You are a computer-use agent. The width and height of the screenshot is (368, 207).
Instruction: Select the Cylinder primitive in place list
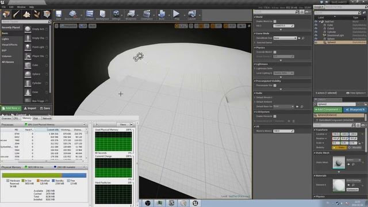pyautogui.click(x=36, y=83)
